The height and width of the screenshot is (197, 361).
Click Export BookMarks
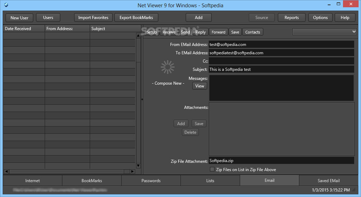tap(136, 17)
